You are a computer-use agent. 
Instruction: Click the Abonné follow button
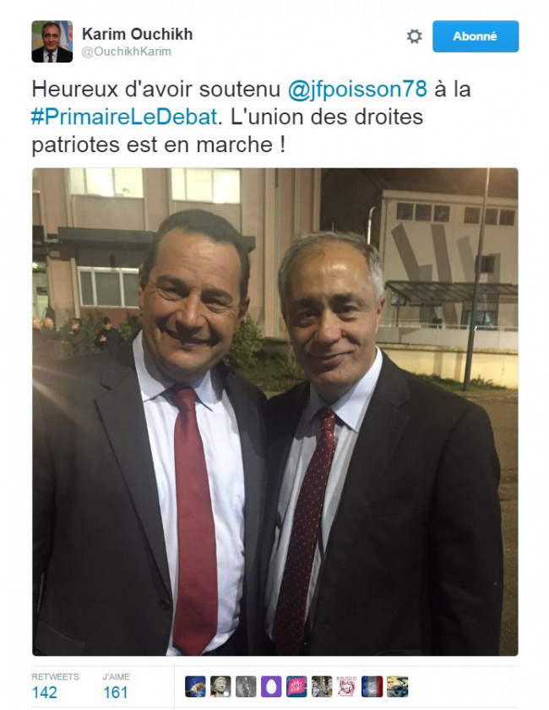pyautogui.click(x=476, y=36)
